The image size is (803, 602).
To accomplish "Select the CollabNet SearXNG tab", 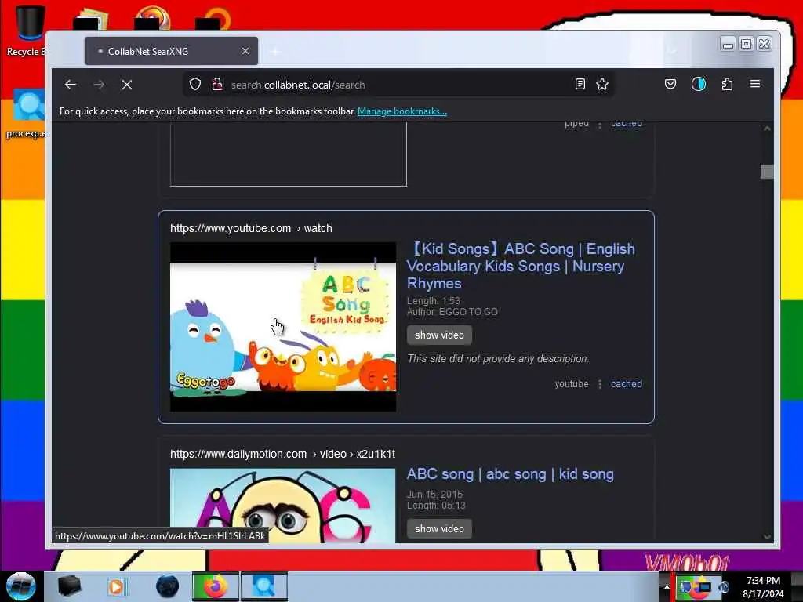I will click(171, 51).
